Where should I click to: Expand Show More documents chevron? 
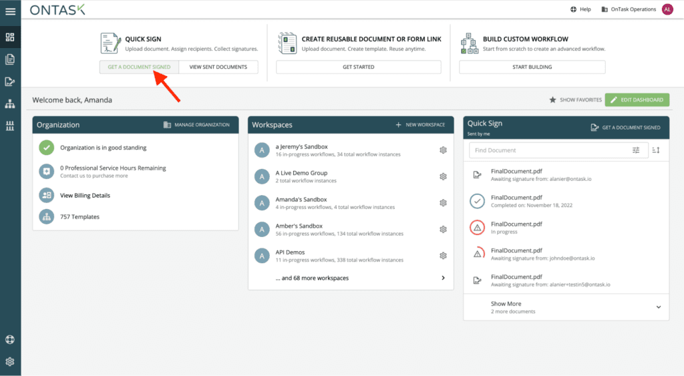coord(659,307)
